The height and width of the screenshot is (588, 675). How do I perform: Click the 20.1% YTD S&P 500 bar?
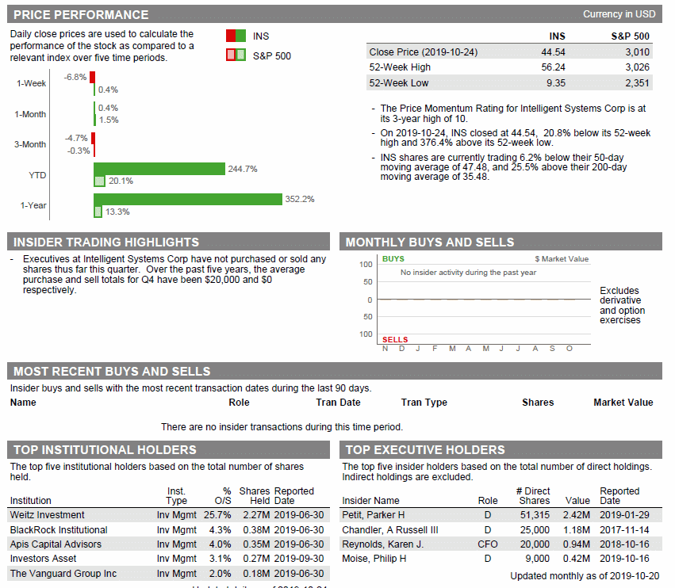tap(99, 181)
